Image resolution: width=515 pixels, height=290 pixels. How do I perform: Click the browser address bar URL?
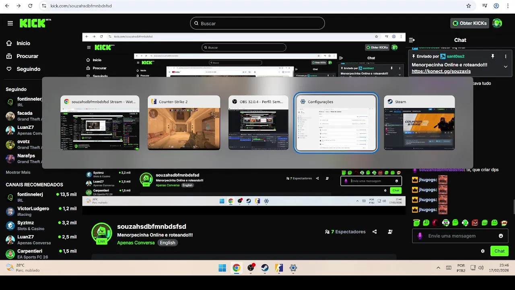[81, 6]
